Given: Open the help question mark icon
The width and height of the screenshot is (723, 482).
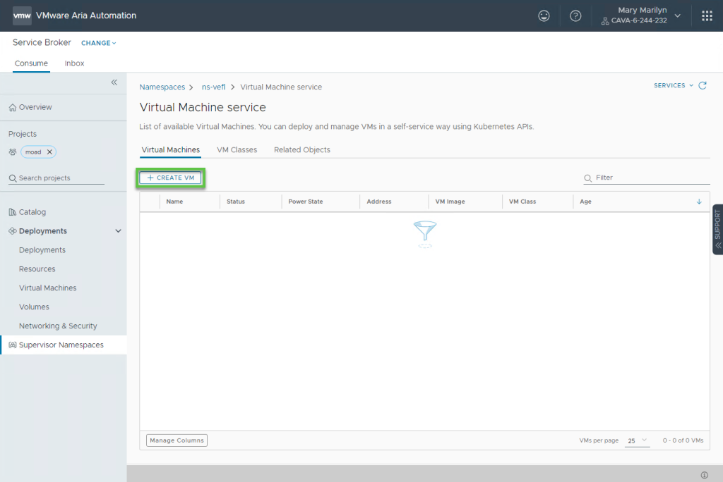Looking at the screenshot, I should point(575,16).
